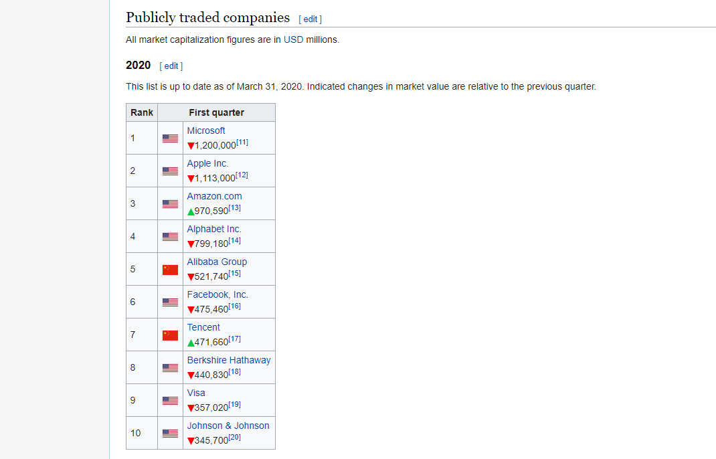Click the value 1,200,000

click(x=215, y=146)
